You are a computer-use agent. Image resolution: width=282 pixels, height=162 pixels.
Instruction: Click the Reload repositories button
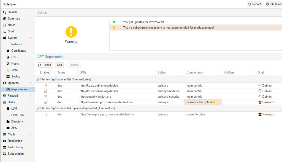pos(45,65)
